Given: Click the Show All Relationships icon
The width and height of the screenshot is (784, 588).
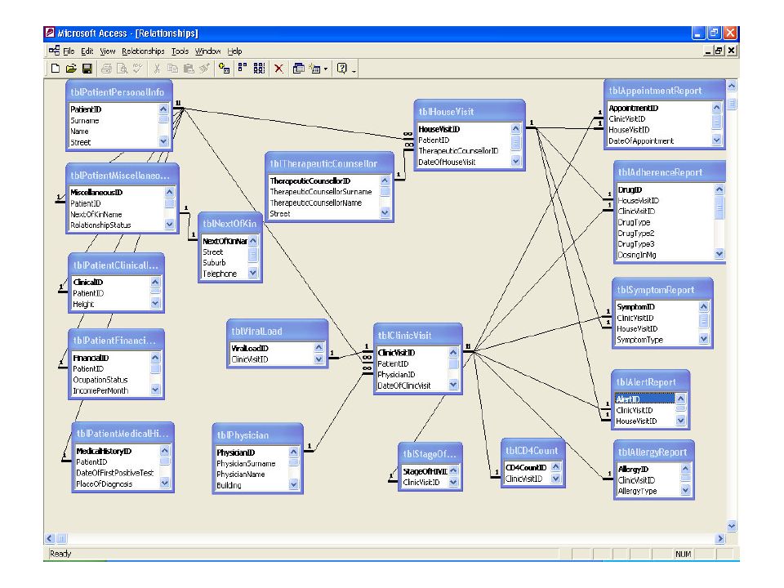Looking at the screenshot, I should pyautogui.click(x=259, y=69).
